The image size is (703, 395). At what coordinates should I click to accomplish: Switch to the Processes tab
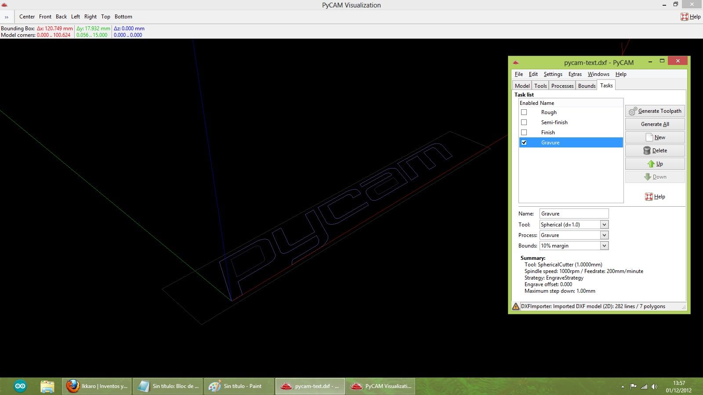pyautogui.click(x=562, y=86)
